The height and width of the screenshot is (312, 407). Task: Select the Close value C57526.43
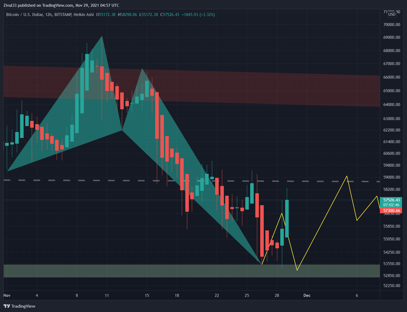pyautogui.click(x=170, y=15)
